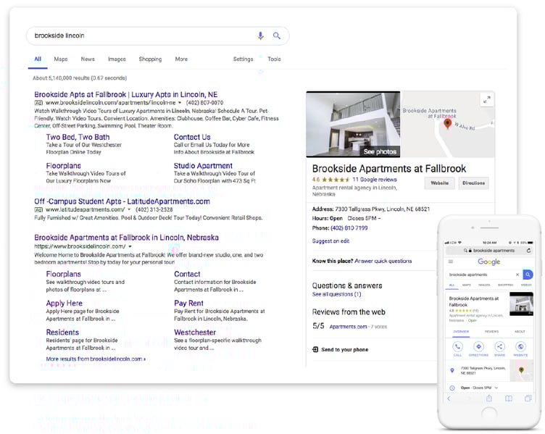545x434 pixels.
Task: Open search Tools
Action: click(274, 59)
